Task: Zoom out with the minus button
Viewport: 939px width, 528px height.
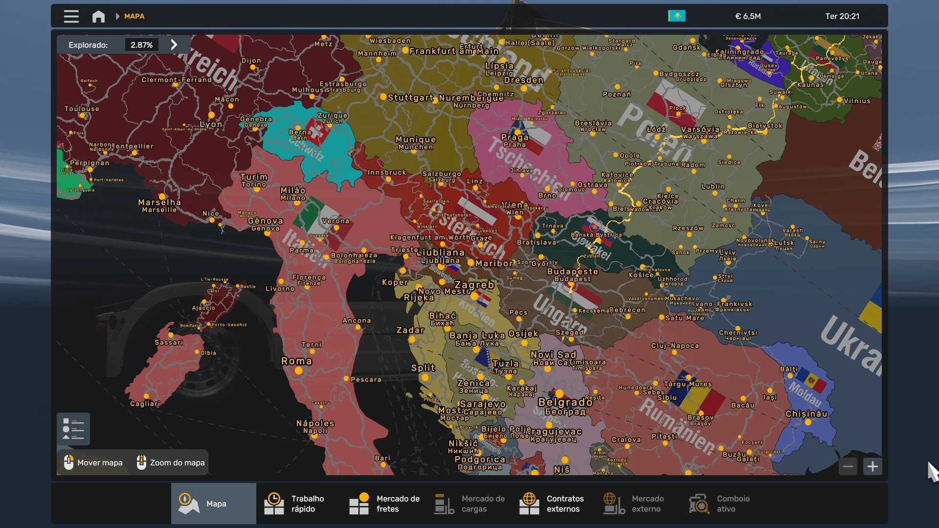Action: tap(848, 466)
